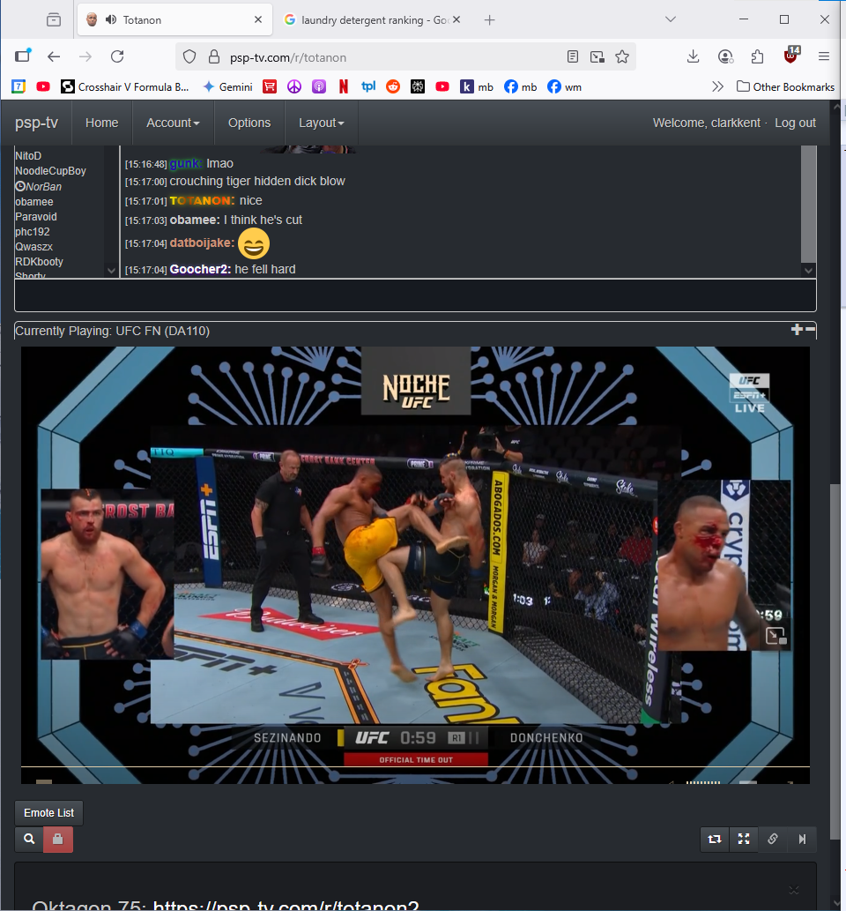Open Crosshair V Formula bookmark
Viewport: 846px width, 911px height.
(125, 86)
